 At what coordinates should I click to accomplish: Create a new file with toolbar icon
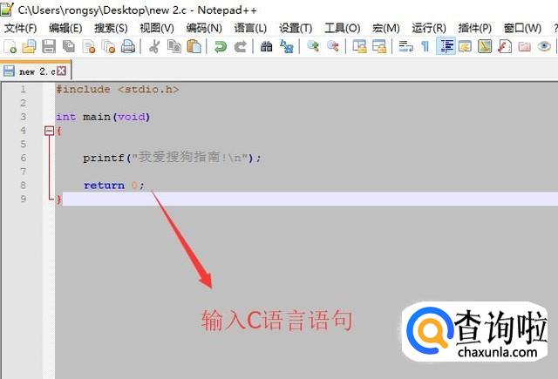click(10, 46)
